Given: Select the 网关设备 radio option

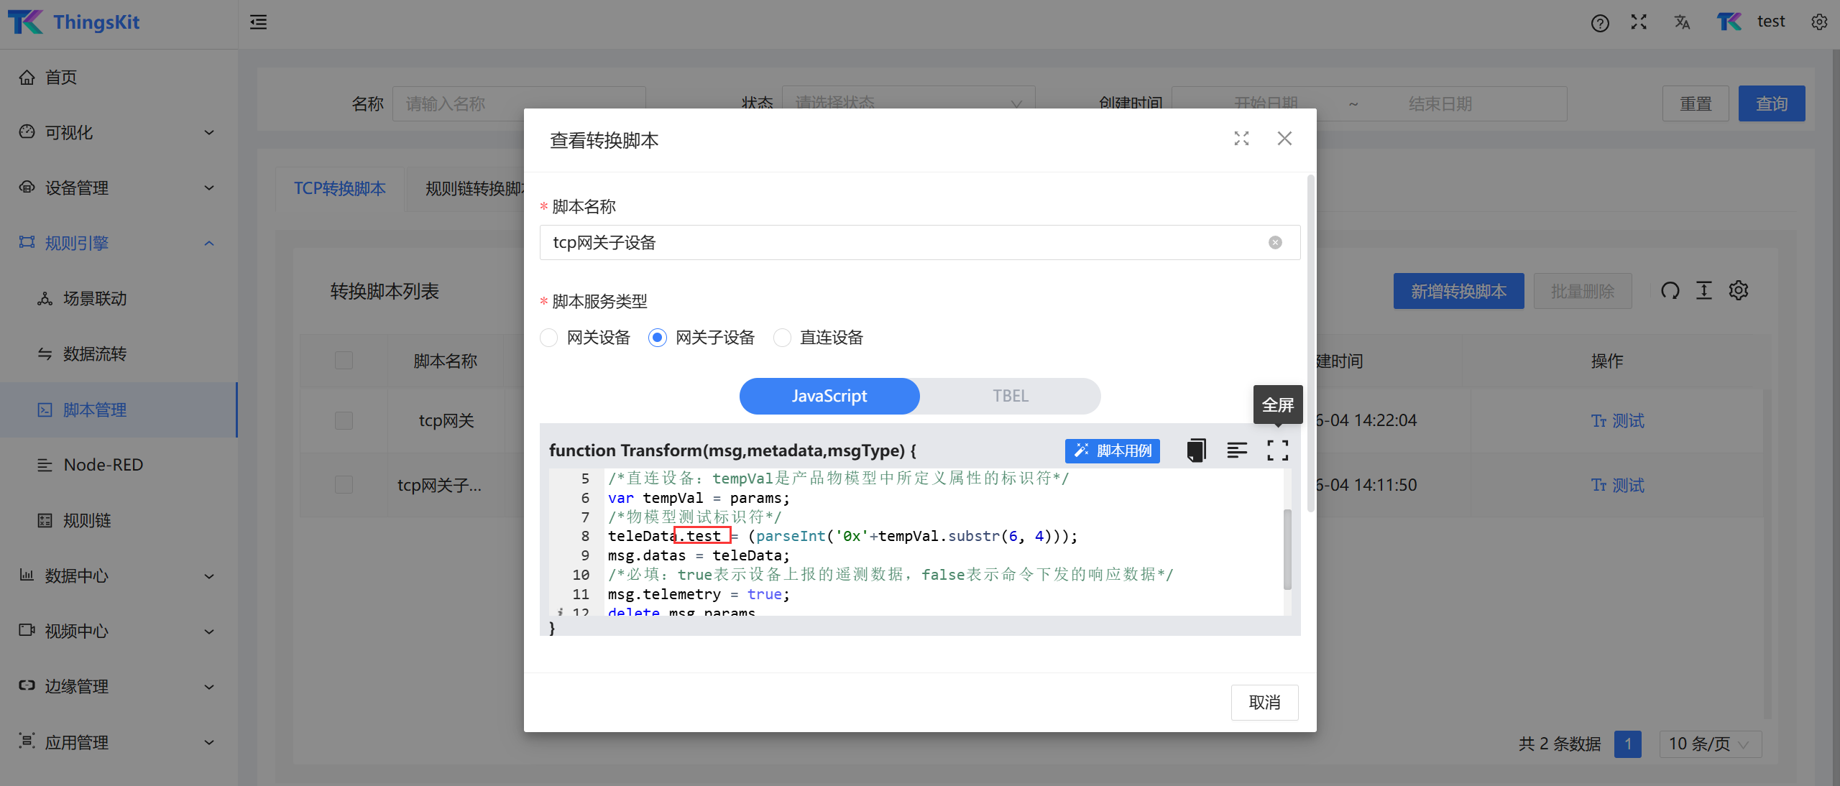Looking at the screenshot, I should (549, 338).
